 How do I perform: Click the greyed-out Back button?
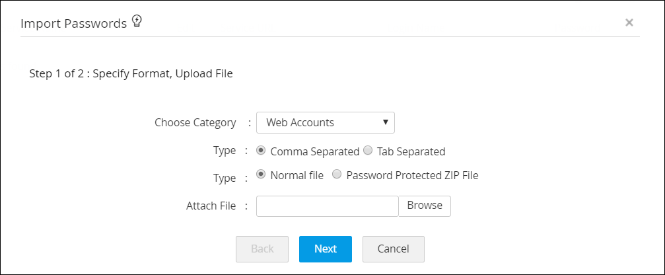click(262, 249)
